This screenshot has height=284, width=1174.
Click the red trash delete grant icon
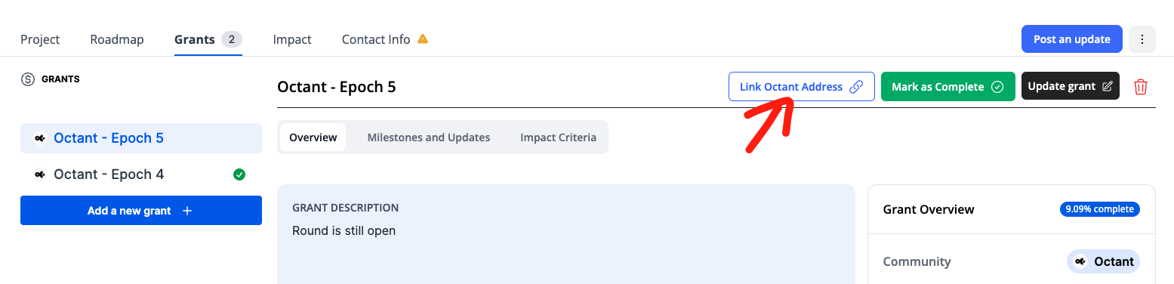tap(1141, 87)
